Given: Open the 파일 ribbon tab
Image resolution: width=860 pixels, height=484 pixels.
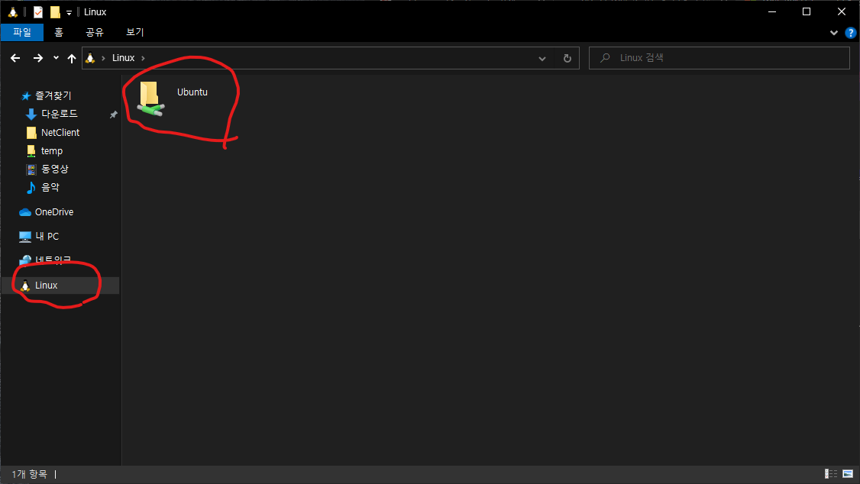Looking at the screenshot, I should click(22, 32).
